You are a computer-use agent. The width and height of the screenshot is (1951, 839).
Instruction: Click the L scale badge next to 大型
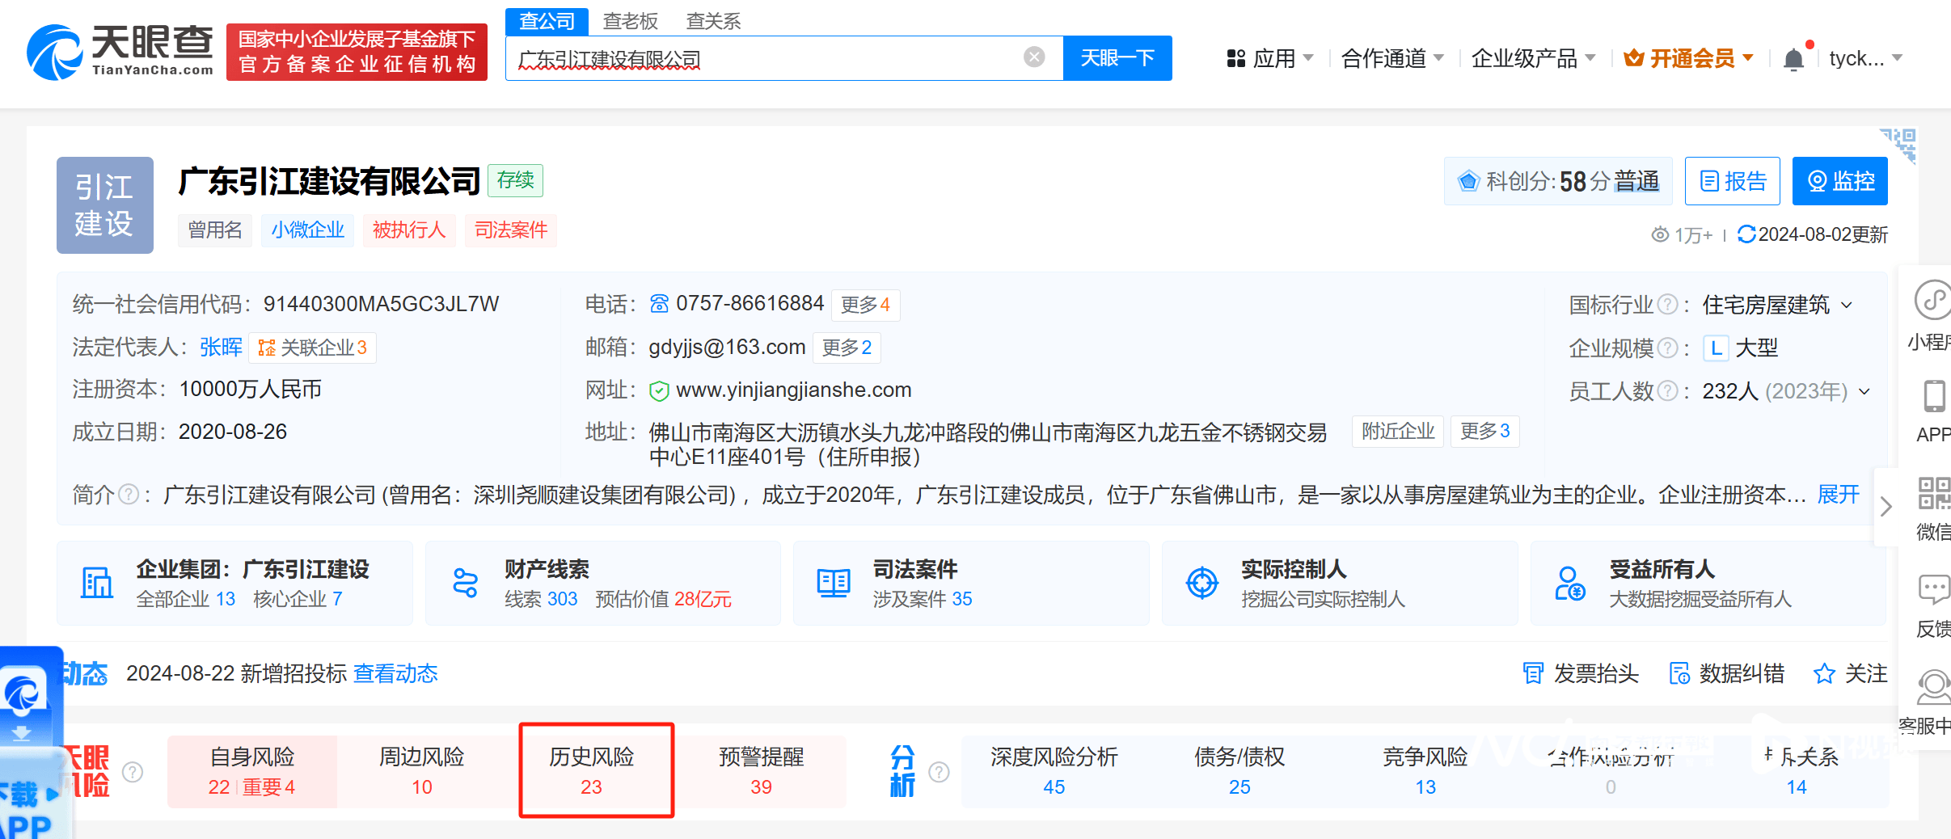click(1716, 348)
